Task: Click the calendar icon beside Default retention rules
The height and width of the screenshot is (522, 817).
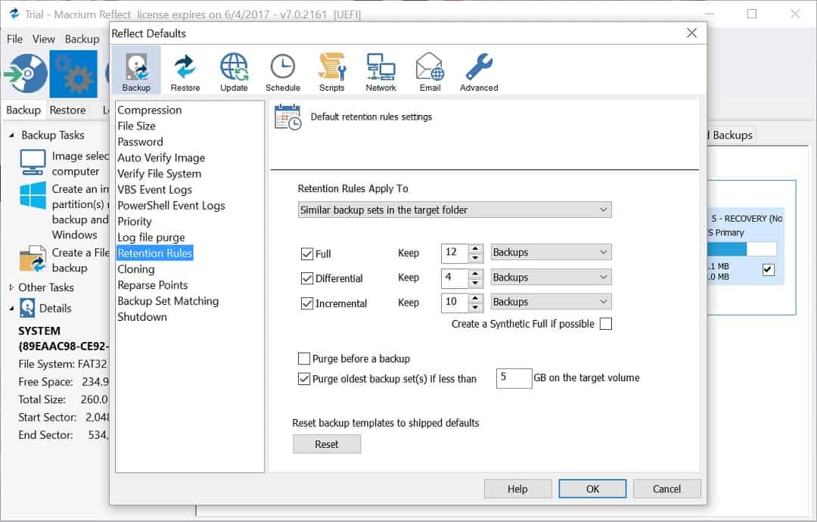Action: (x=287, y=117)
